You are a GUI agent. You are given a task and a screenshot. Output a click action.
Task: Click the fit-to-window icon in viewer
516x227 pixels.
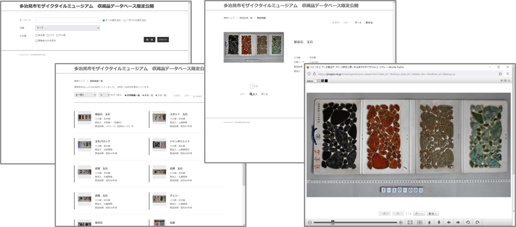(410, 222)
